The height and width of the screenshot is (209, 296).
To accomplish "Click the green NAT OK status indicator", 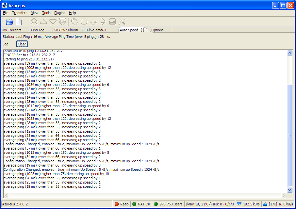I will 134,204.
